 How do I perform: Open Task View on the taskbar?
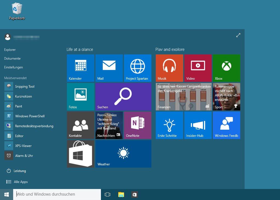[108, 195]
